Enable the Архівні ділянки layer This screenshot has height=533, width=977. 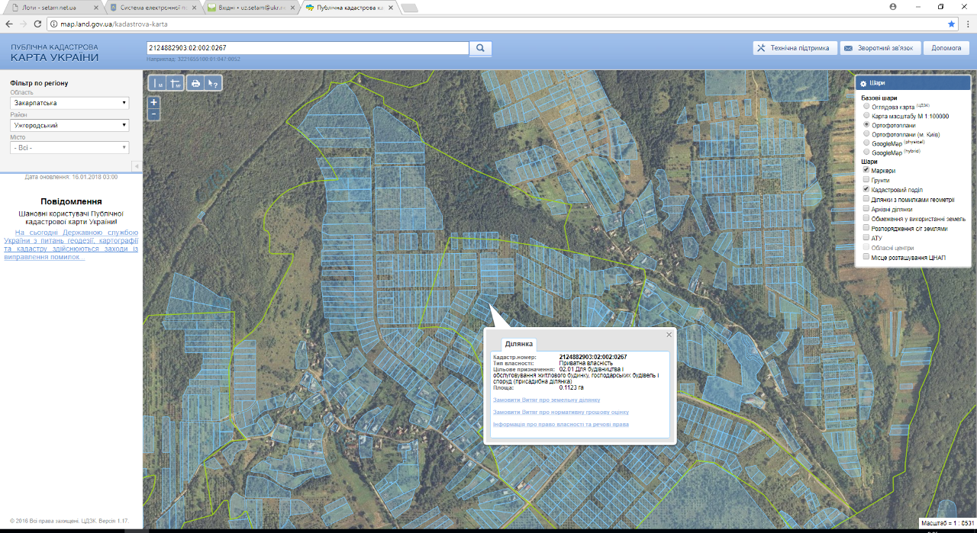pyautogui.click(x=866, y=208)
